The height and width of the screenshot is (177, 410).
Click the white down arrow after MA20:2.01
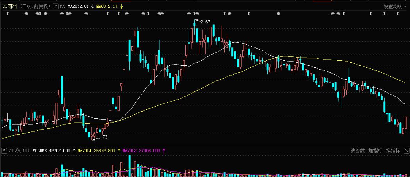coord(93,7)
